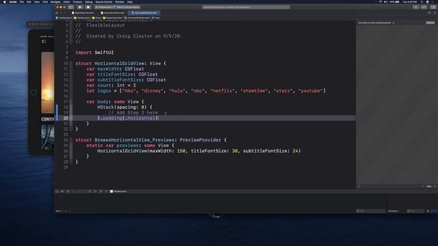Click the debug pause/continue button
Screen dimensions: 438x246
pos(68,191)
